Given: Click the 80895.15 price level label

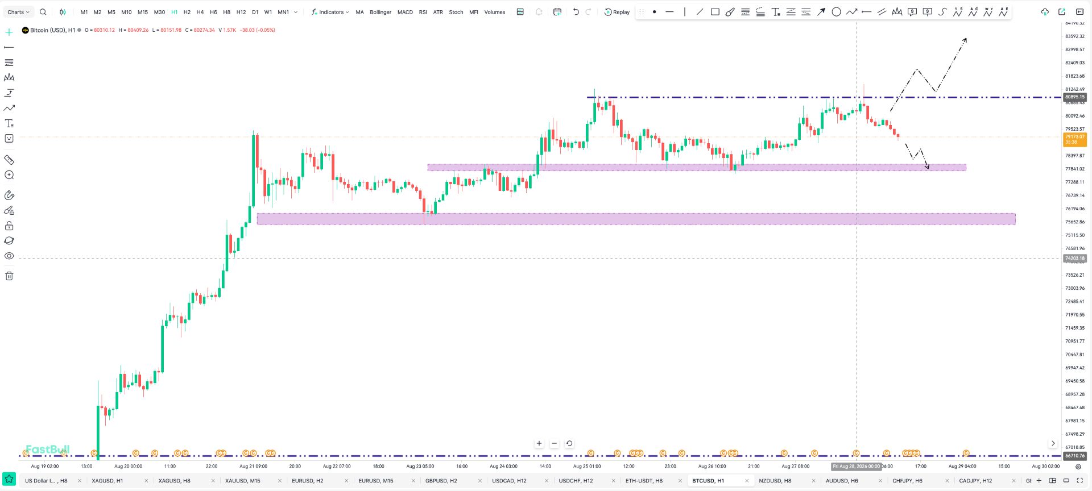Looking at the screenshot, I should [1075, 97].
